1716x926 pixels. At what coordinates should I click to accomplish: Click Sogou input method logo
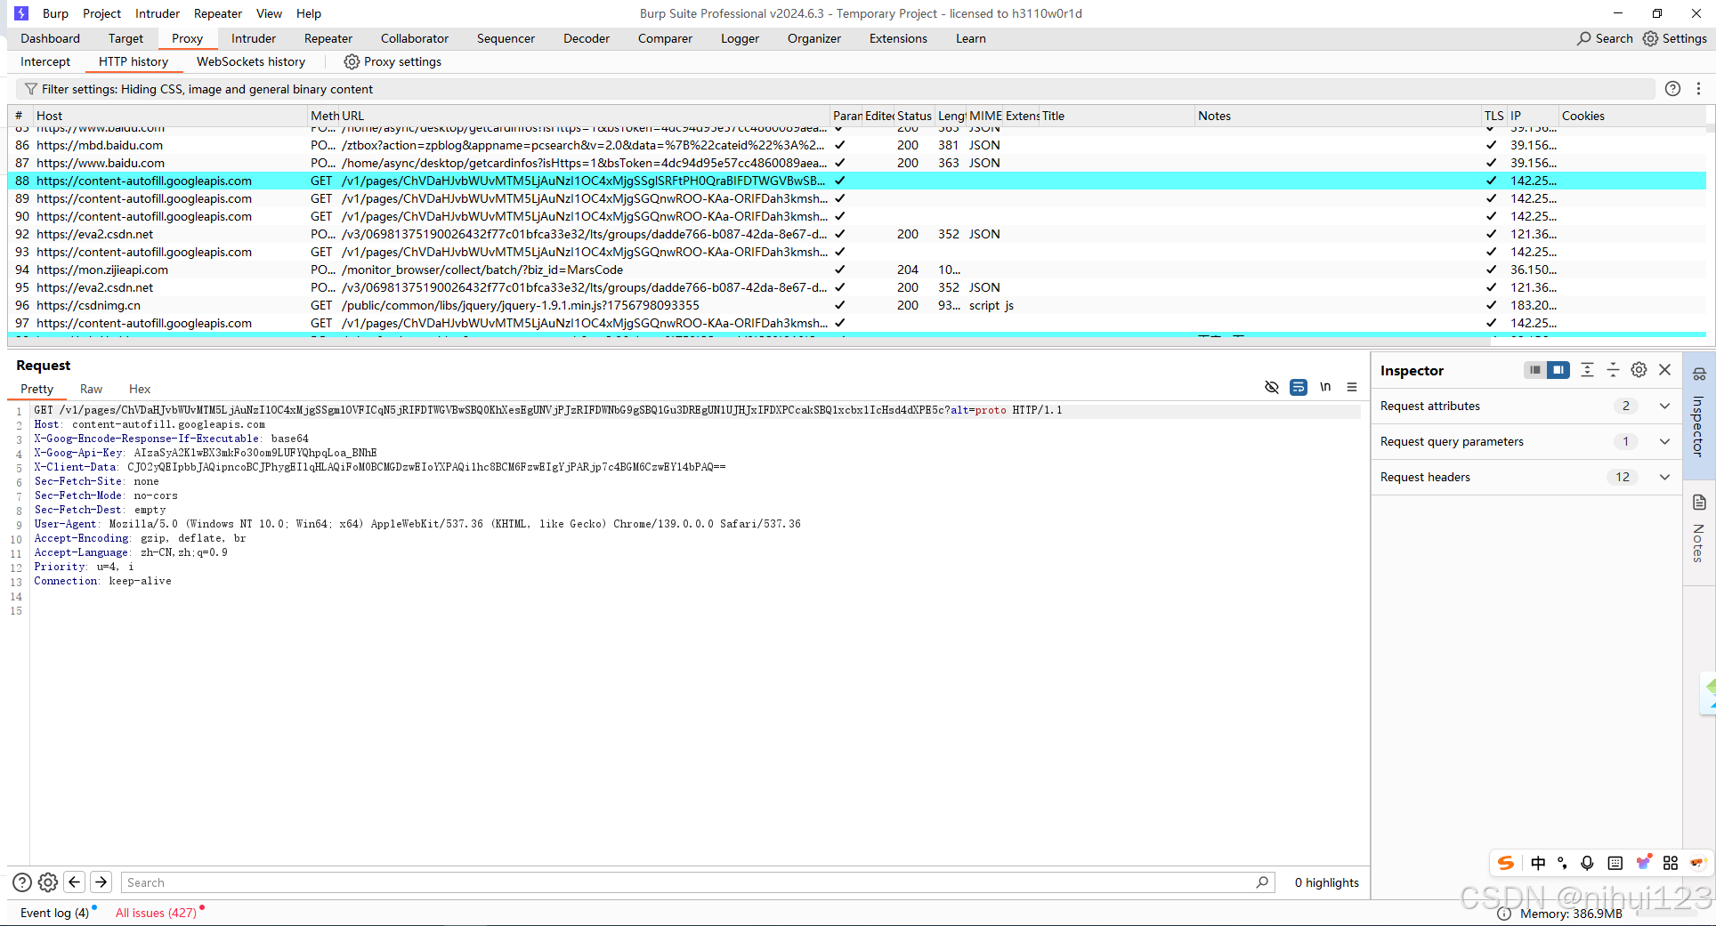pos(1506,863)
